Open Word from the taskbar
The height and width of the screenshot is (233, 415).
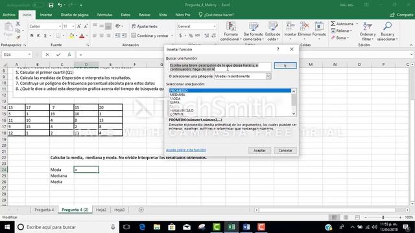246,227
